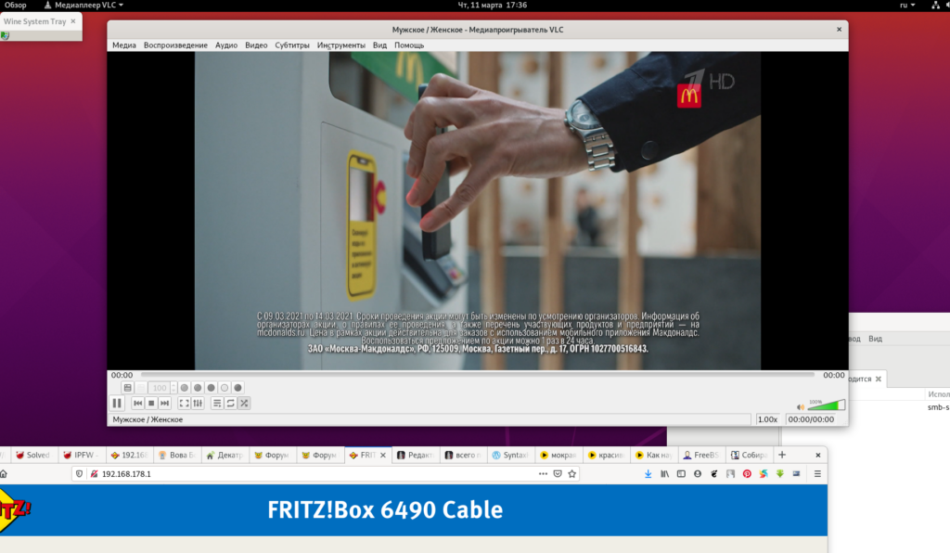The width and height of the screenshot is (950, 553).
Task: Close the Wine System Tray window
Action: coord(73,21)
